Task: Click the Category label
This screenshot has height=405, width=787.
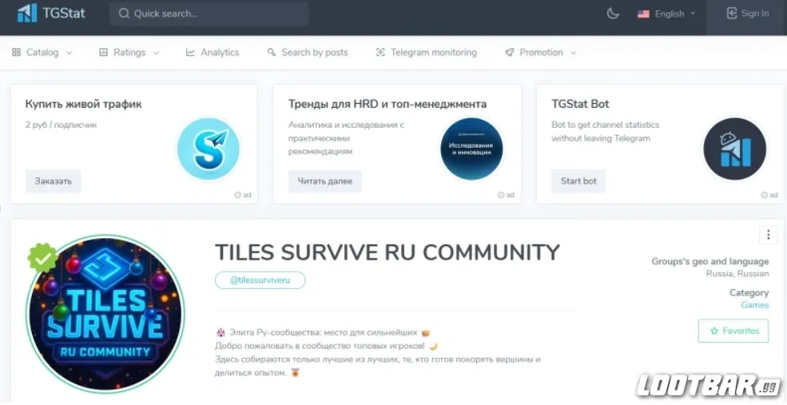Action: 749,292
